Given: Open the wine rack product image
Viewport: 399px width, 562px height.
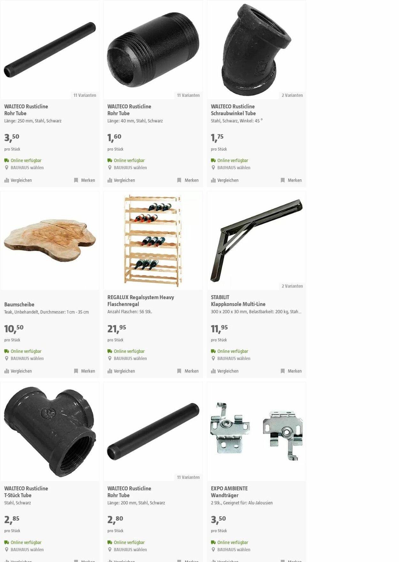Looking at the screenshot, I should click(x=153, y=240).
